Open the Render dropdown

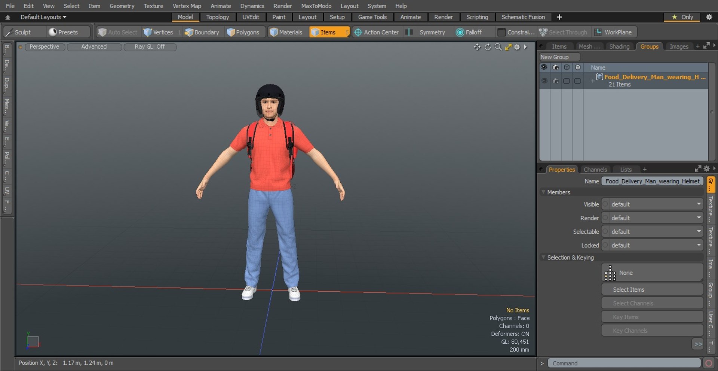pos(652,218)
